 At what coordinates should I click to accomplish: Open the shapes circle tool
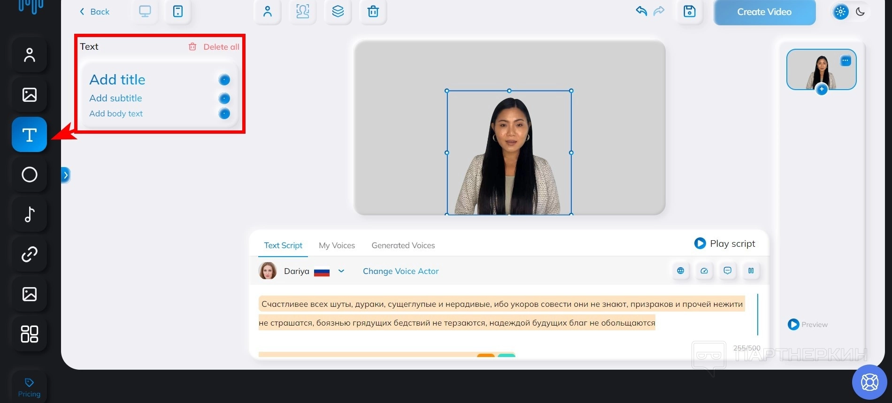point(29,175)
